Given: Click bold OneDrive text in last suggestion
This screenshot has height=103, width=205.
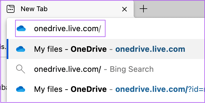Looking at the screenshot, I should coord(89,89).
